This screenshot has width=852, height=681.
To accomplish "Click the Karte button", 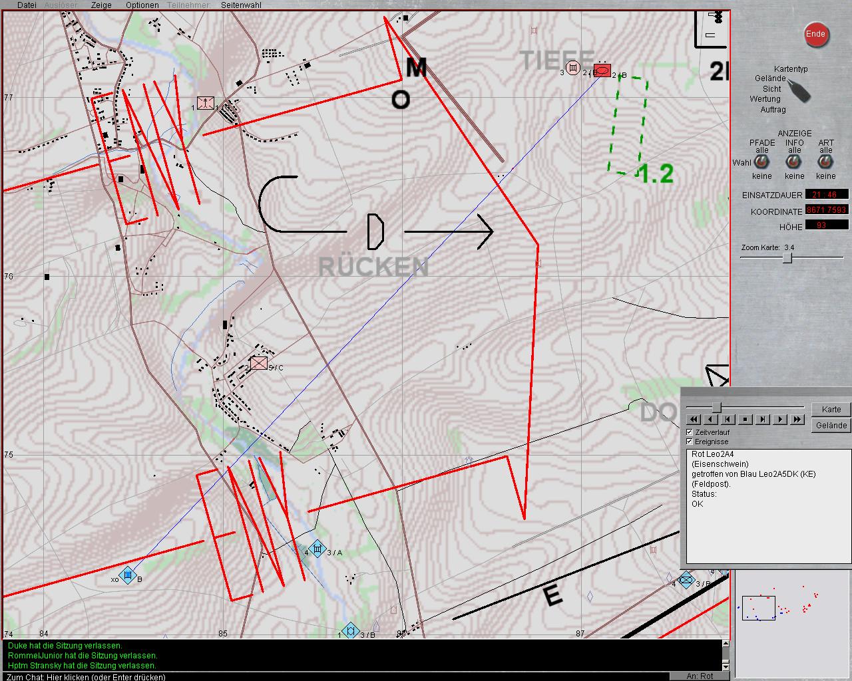I will pos(831,410).
